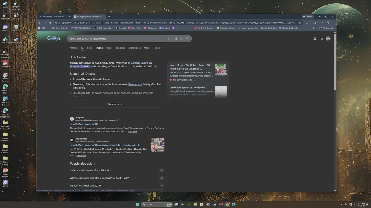The image size is (371, 208).
Task: Switch to the News results tab
Action: click(90, 48)
